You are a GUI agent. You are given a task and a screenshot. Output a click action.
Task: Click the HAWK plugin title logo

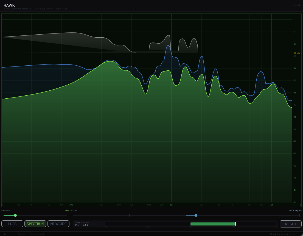[x=9, y=5]
